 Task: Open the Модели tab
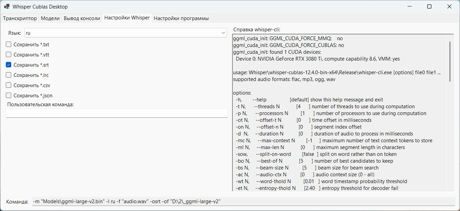click(x=50, y=18)
